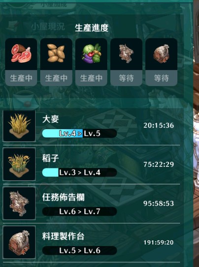This screenshot has width=199, height=267.
Task: Switch to the 小屋現況 tab
Action: (48, 27)
